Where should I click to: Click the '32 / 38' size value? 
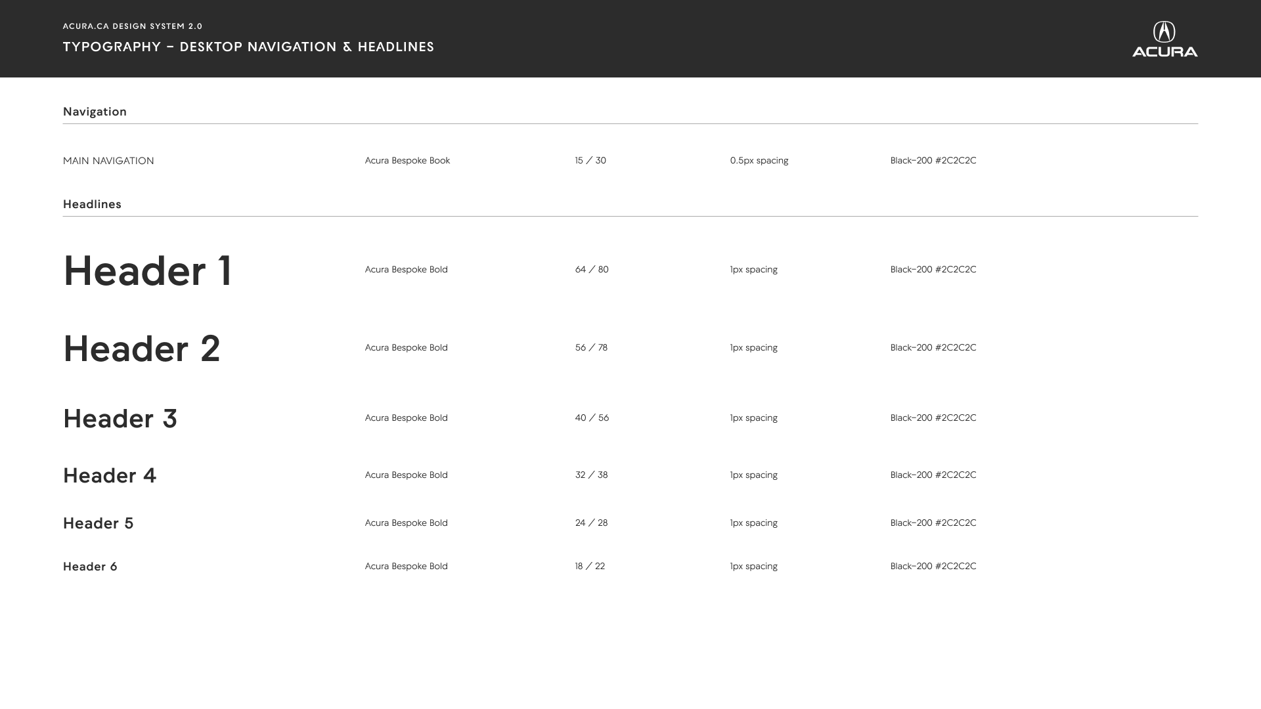click(591, 475)
